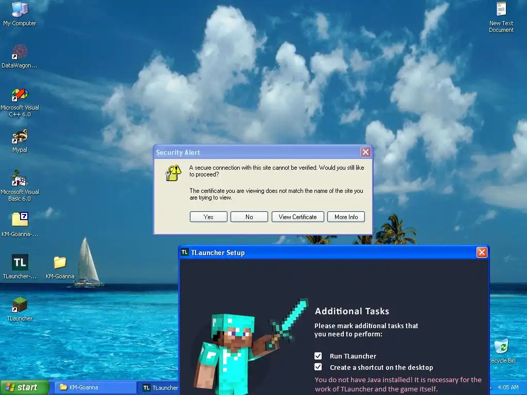Click the More Info button
The image size is (527, 395).
[x=346, y=217]
